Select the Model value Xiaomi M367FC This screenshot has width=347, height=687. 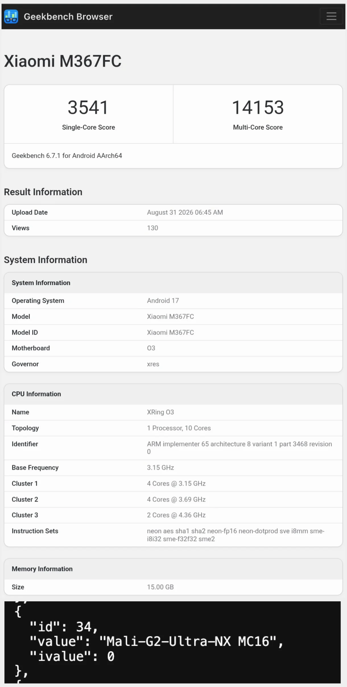tap(170, 316)
